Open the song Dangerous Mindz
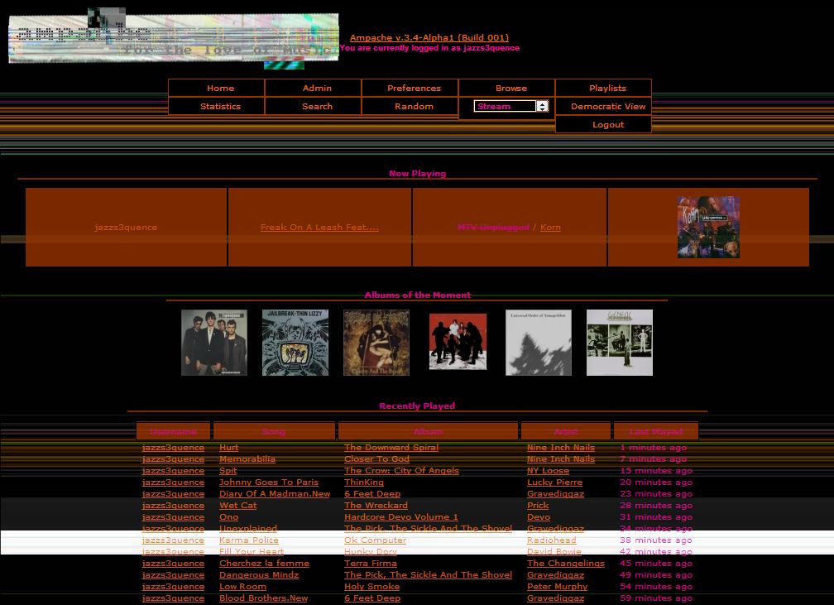This screenshot has width=834, height=605. coord(259,576)
